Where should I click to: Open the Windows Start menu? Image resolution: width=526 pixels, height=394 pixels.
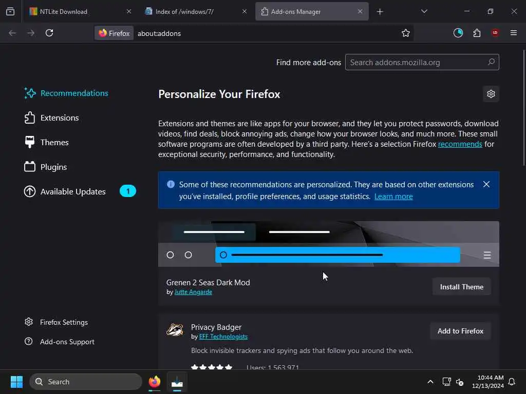(x=16, y=382)
